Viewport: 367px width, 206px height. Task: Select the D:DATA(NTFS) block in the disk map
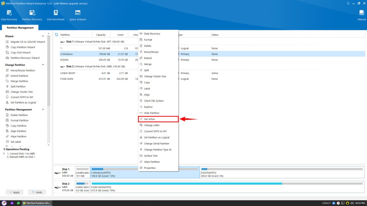[x=282, y=172]
